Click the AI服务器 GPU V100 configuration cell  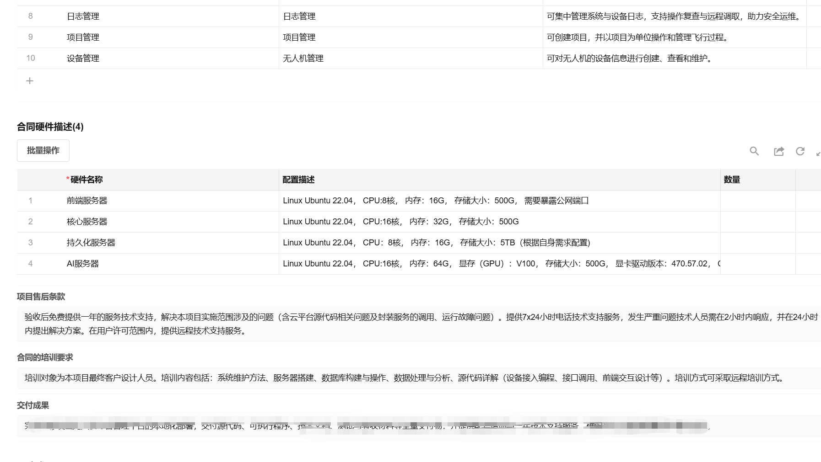pyautogui.click(x=500, y=264)
